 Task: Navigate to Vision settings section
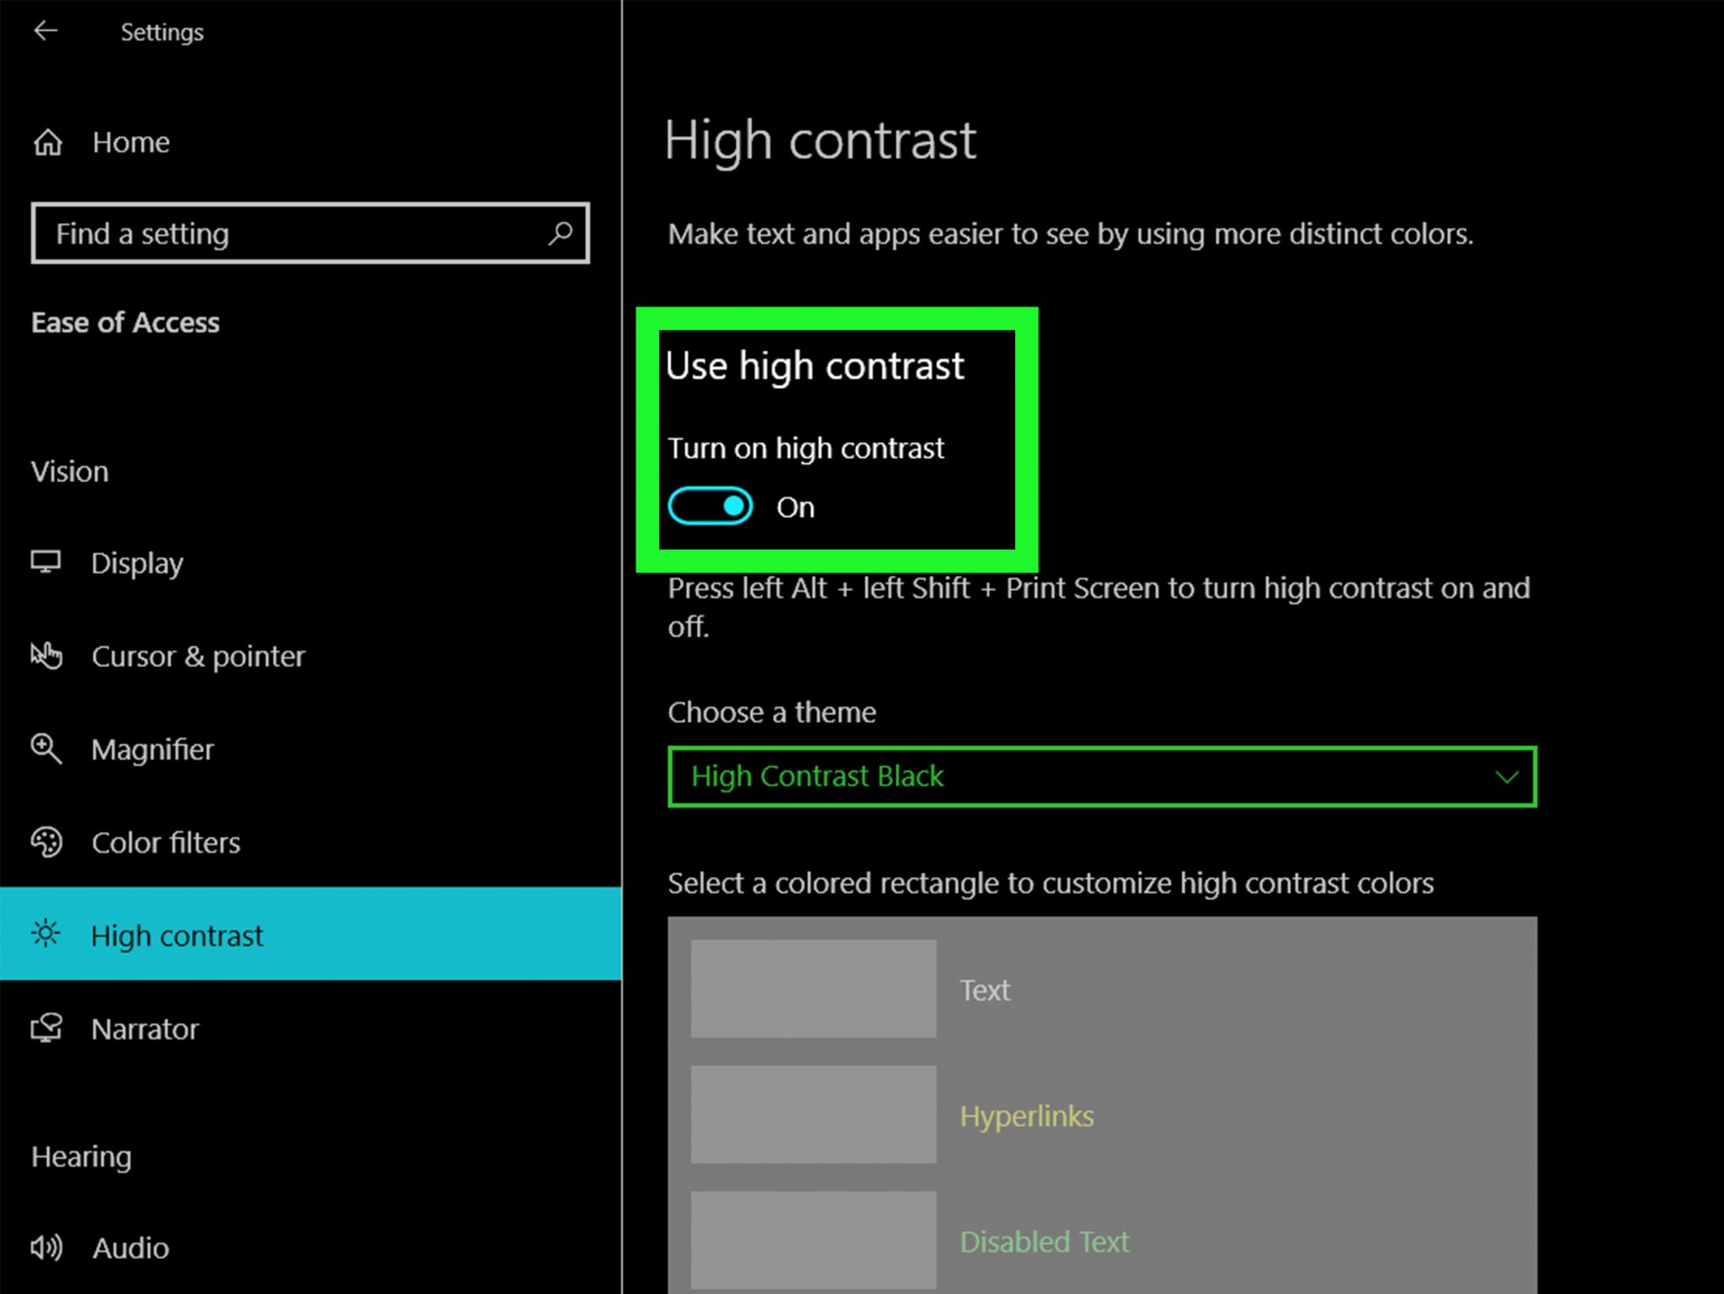(x=69, y=471)
